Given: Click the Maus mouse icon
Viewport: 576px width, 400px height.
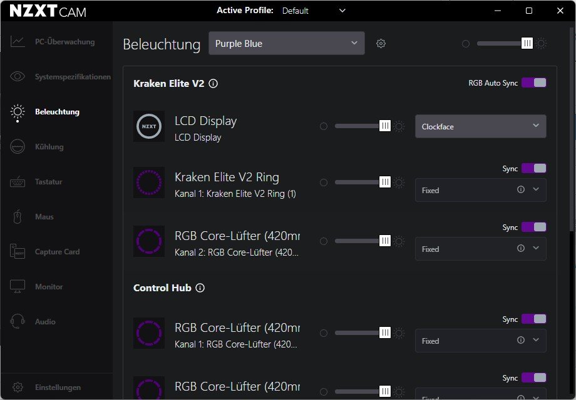Looking at the screenshot, I should 18,217.
